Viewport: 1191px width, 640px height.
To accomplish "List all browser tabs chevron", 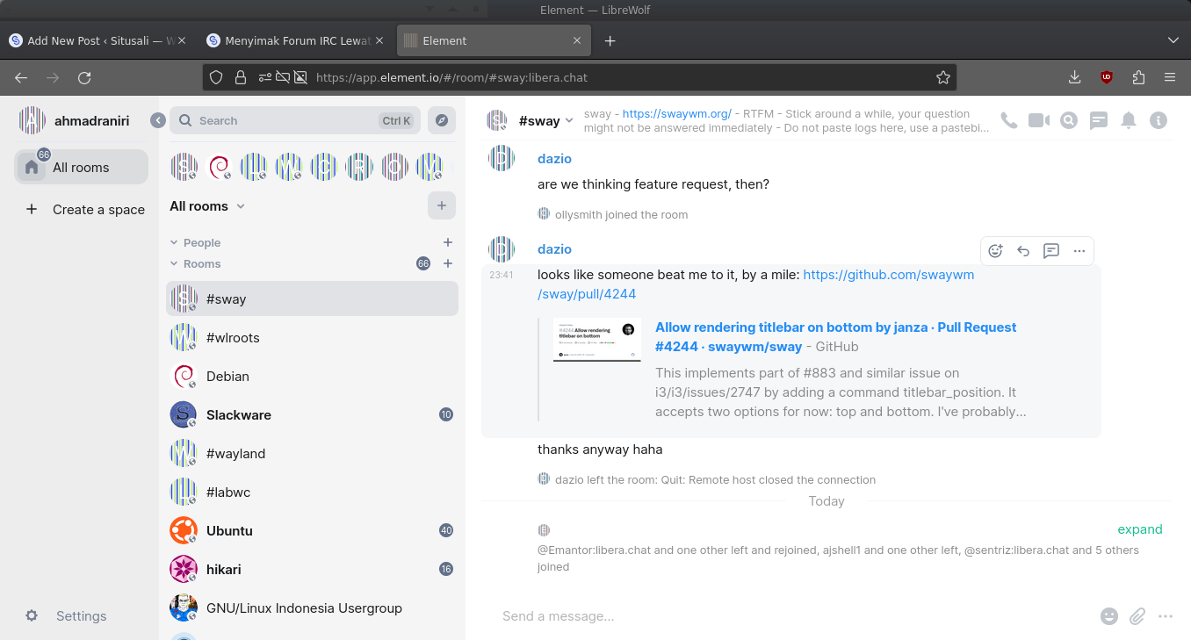I will [1173, 40].
